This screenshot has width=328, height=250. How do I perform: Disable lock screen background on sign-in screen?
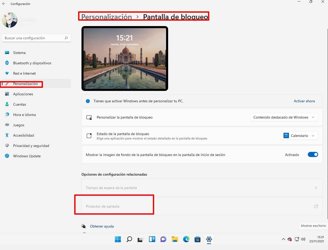click(x=313, y=154)
